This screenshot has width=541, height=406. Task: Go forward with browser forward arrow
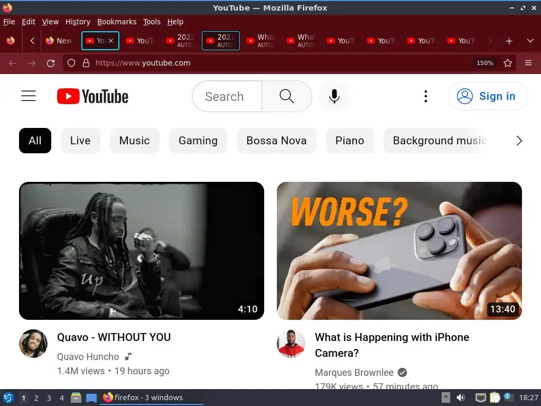pos(31,63)
